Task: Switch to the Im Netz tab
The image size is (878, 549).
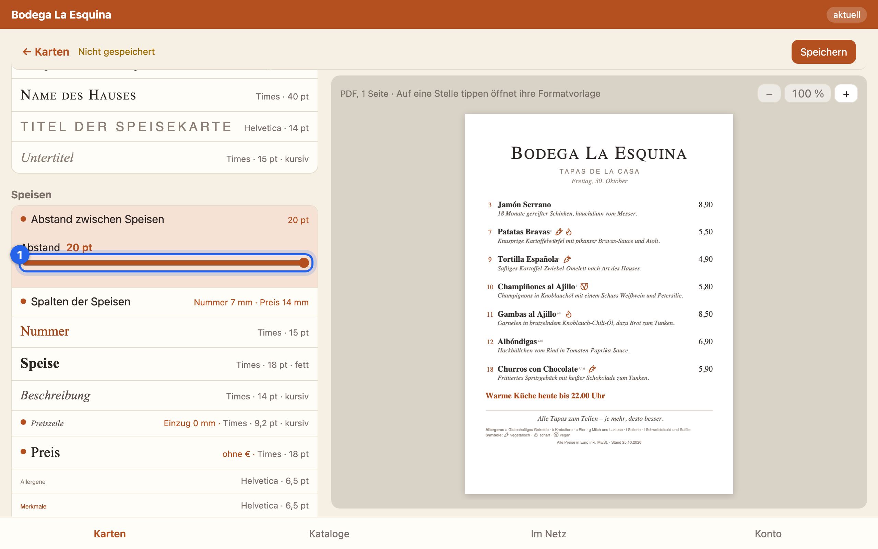Action: click(548, 534)
